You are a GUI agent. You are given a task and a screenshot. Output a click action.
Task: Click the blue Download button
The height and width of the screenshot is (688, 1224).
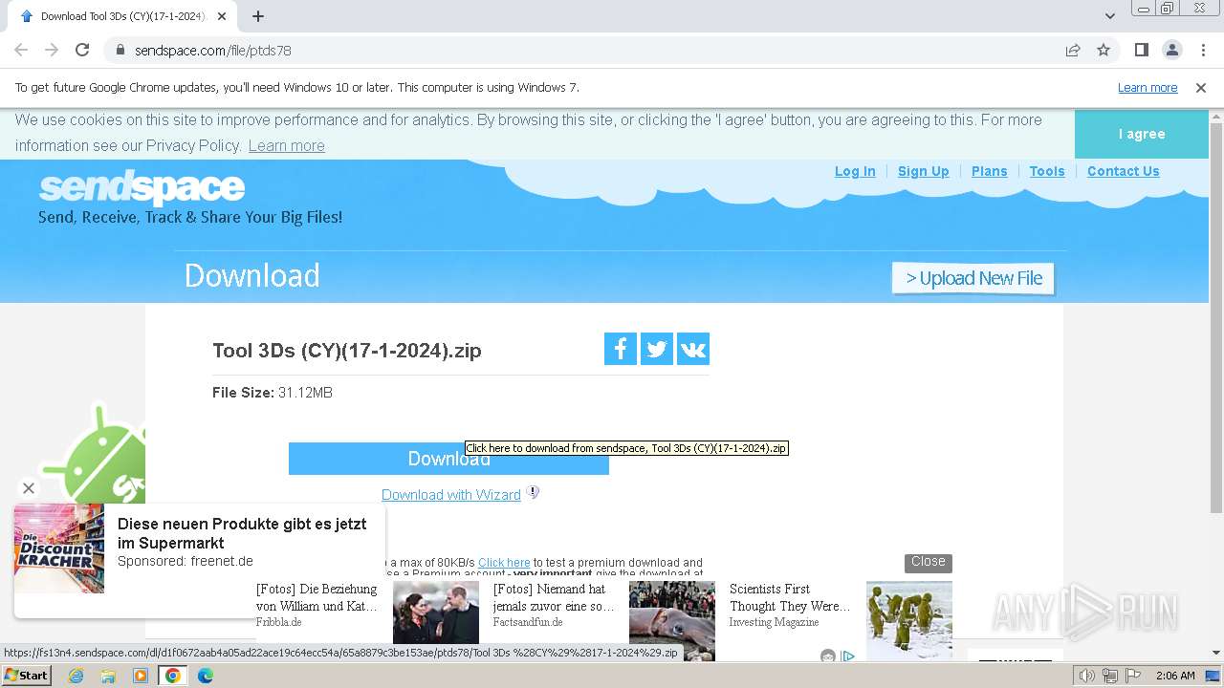point(448,459)
